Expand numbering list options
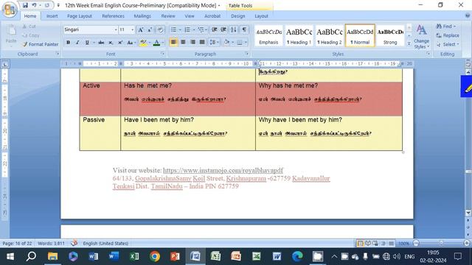Screen dimensions: 472x265 194,29
